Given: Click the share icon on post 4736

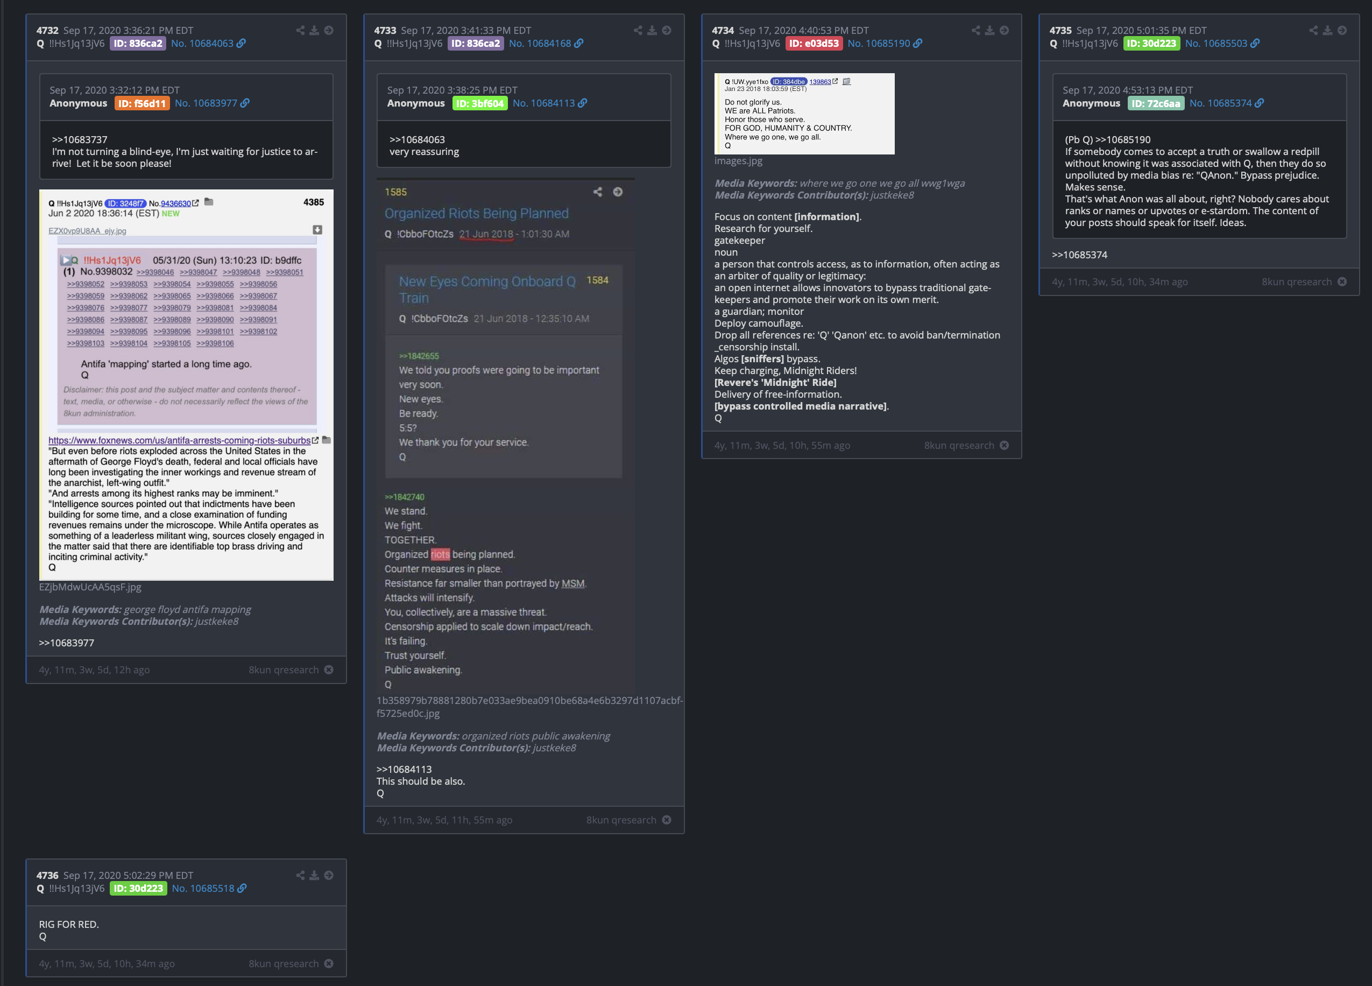Looking at the screenshot, I should [300, 875].
